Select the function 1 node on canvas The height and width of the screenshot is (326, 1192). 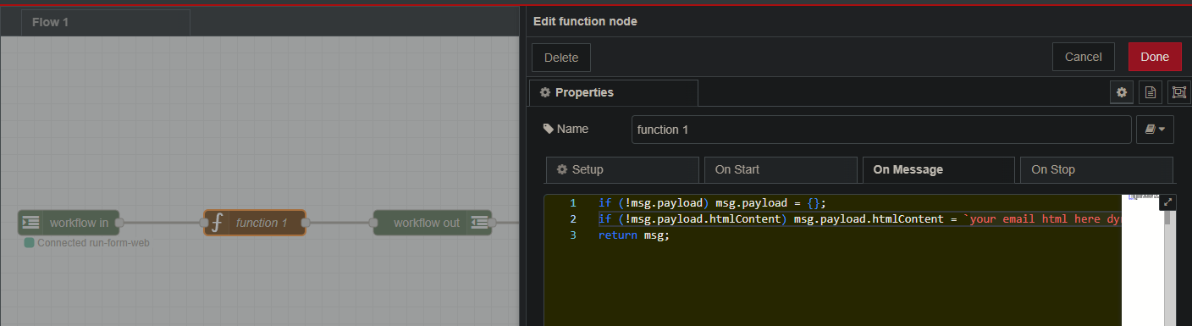[x=255, y=223]
